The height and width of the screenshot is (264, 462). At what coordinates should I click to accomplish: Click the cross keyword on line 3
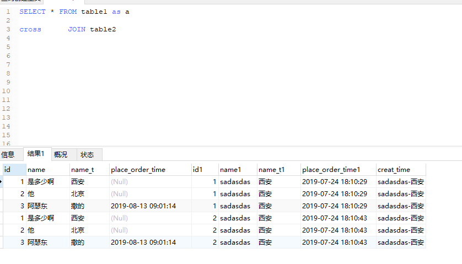(x=30, y=29)
